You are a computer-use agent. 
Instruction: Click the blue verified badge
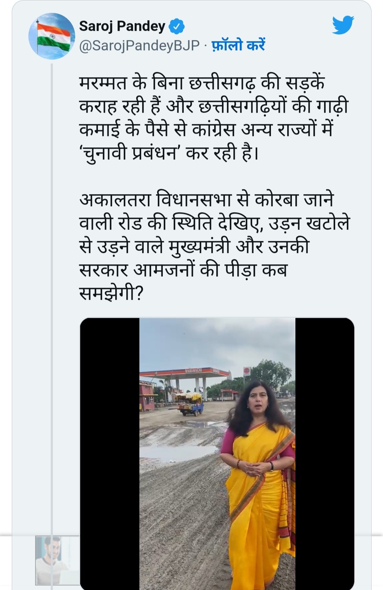pos(176,26)
